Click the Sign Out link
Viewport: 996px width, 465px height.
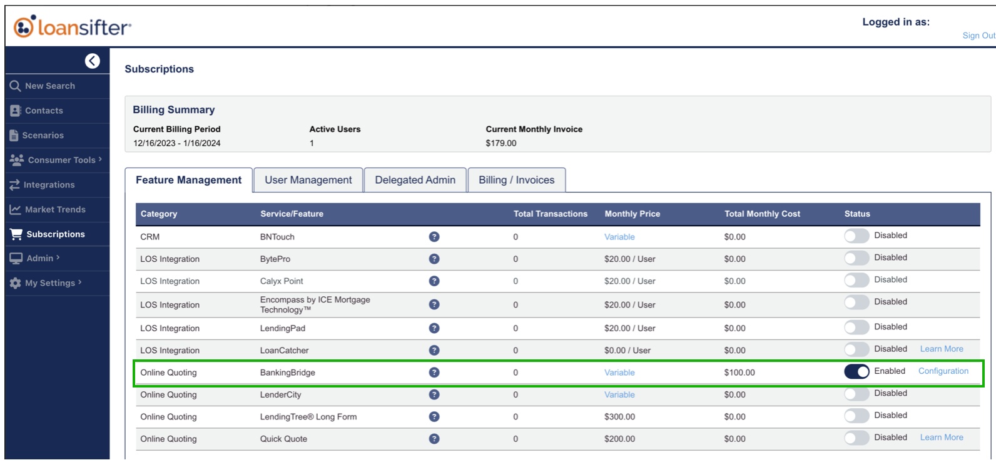pyautogui.click(x=978, y=36)
